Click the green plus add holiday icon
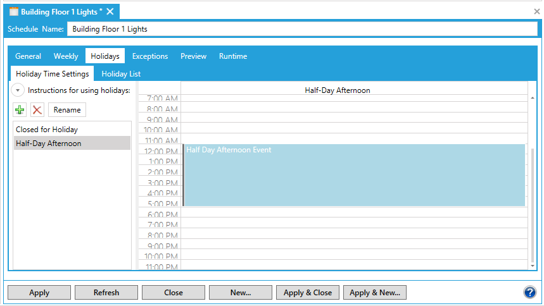 pos(20,110)
